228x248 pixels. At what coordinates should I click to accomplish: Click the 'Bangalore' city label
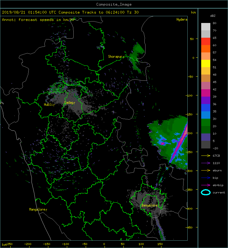(x=149, y=205)
